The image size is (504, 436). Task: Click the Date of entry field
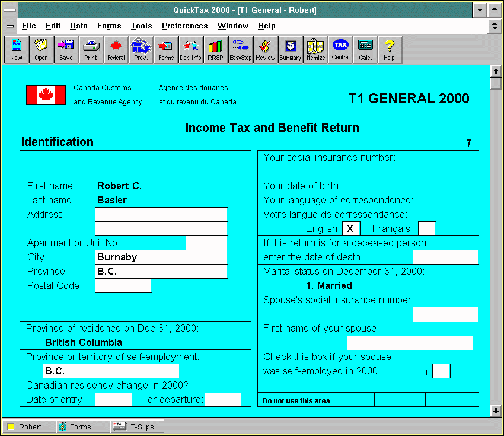point(113,399)
